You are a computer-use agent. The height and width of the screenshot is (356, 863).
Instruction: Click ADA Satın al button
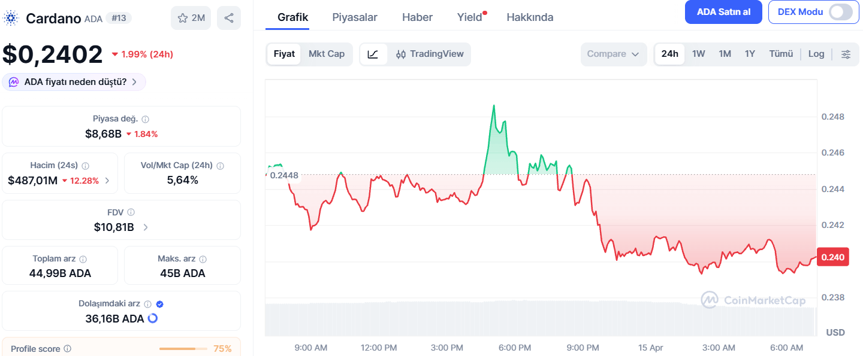point(723,12)
